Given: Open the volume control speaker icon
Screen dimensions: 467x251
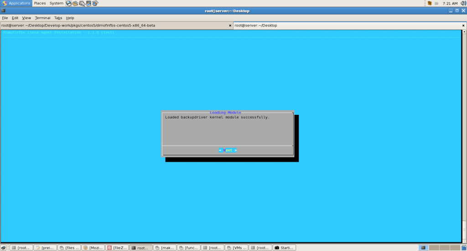Looking at the screenshot, I should pyautogui.click(x=463, y=3).
